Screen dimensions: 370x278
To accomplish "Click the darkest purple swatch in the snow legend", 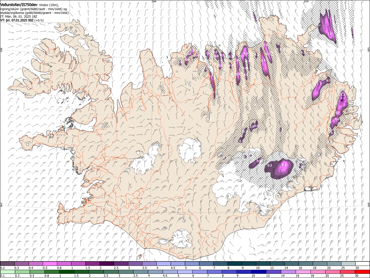I will click(106, 264).
